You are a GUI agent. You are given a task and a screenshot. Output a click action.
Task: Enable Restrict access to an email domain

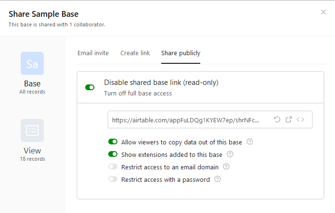tap(113, 166)
